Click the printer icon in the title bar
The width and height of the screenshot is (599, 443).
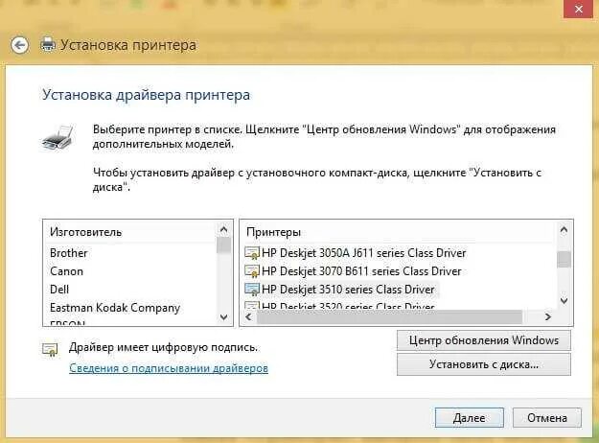(x=48, y=45)
